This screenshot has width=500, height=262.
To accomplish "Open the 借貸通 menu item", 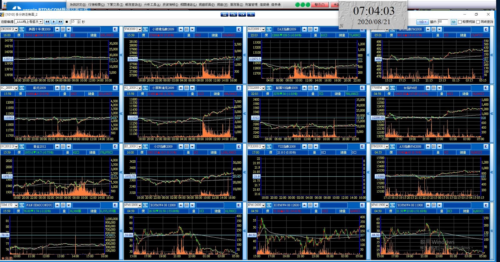I will (x=264, y=5).
